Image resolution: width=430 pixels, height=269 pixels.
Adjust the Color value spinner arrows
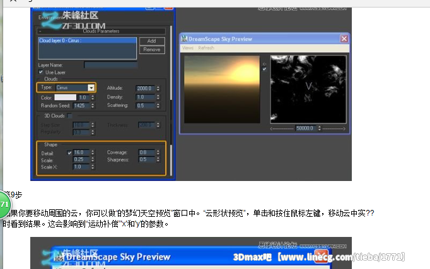93,97
